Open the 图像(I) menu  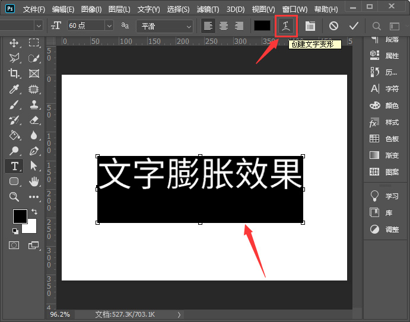[x=91, y=9]
